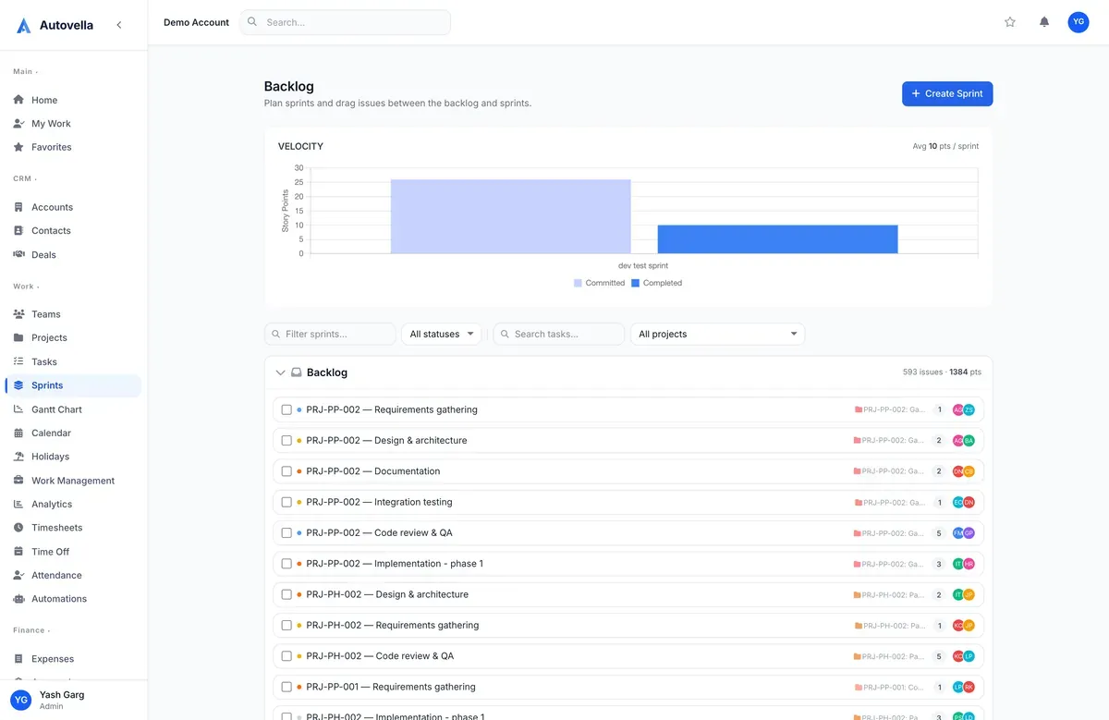Tick the PRJ-PP-002 Documentation checkbox
Viewport: 1109px width, 720px height.
coord(286,471)
